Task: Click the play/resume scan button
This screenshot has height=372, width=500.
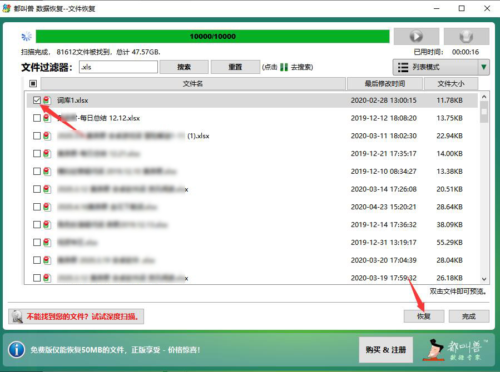Action: tap(415, 36)
